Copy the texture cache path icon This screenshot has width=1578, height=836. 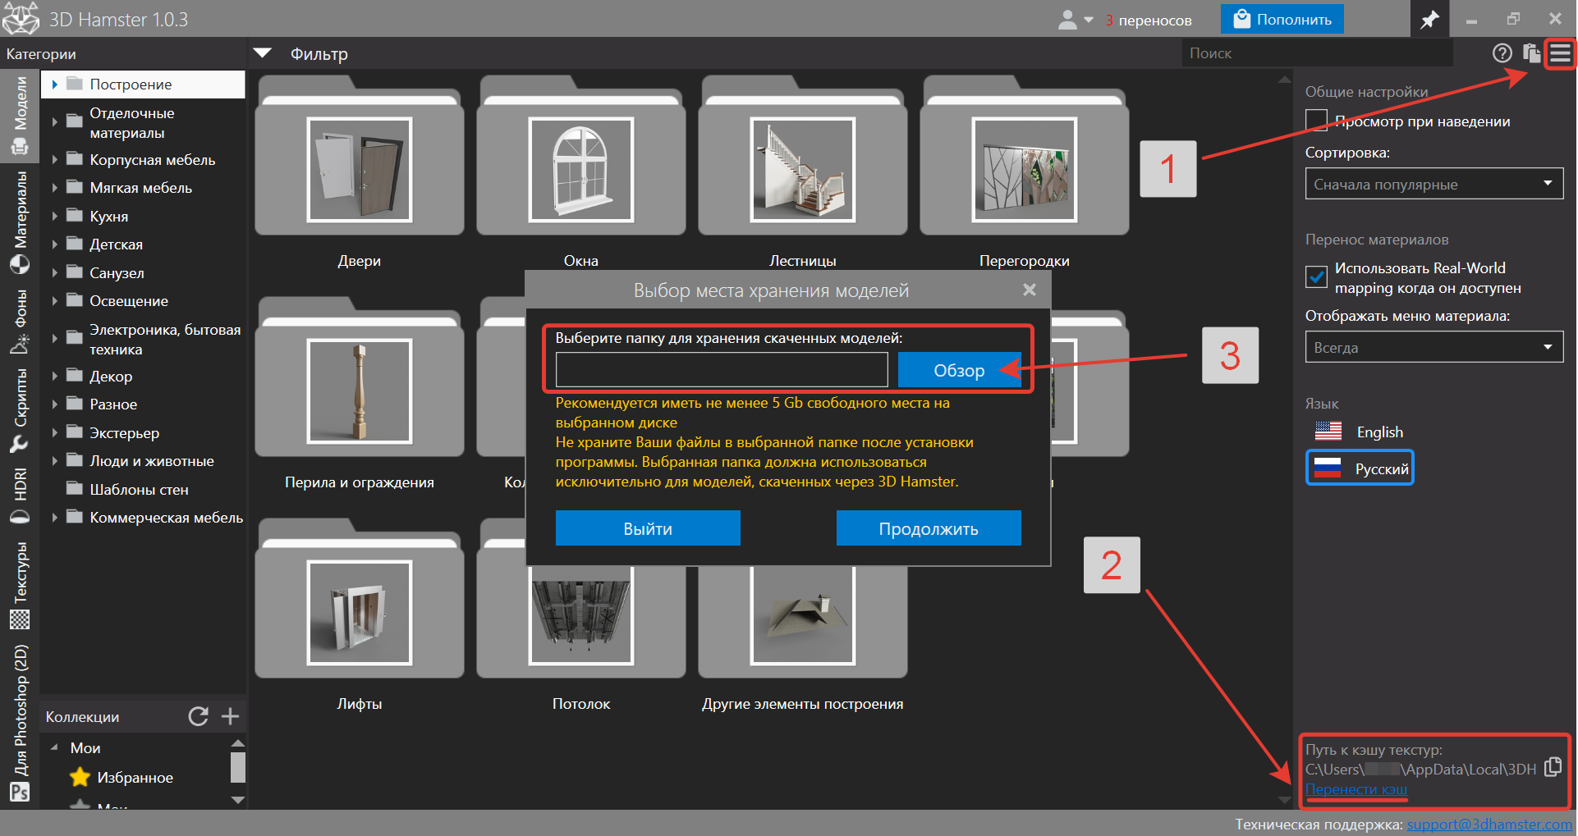[1553, 767]
